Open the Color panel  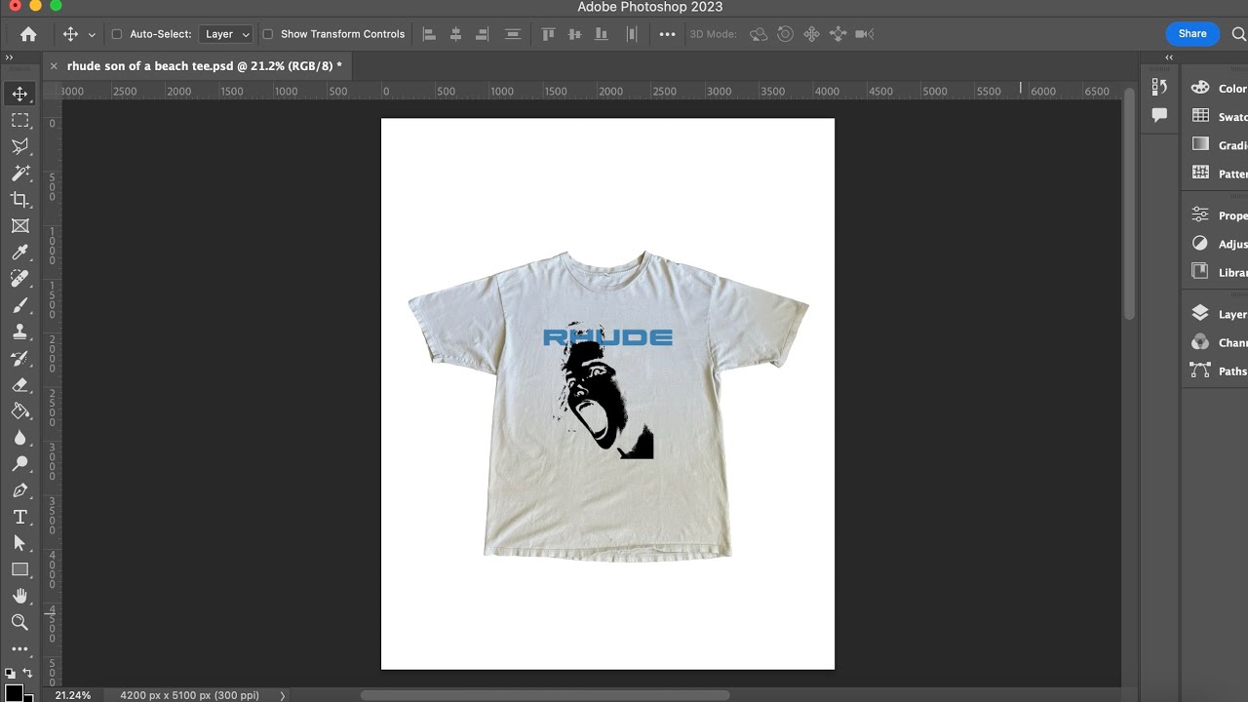pyautogui.click(x=1216, y=88)
